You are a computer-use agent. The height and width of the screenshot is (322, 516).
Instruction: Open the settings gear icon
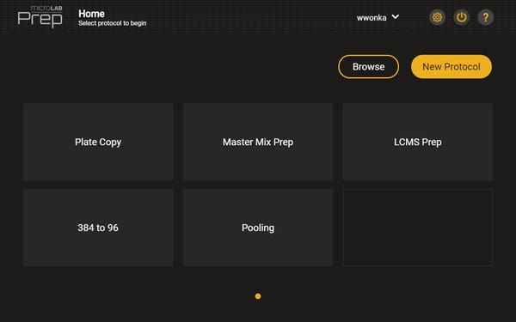437,17
